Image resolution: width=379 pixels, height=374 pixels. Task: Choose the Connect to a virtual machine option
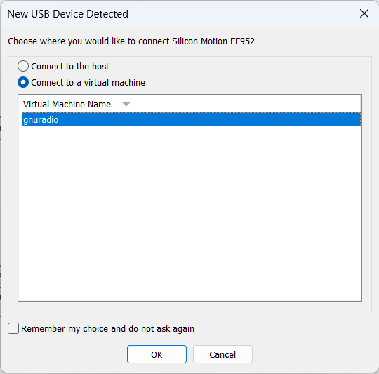pyautogui.click(x=23, y=82)
